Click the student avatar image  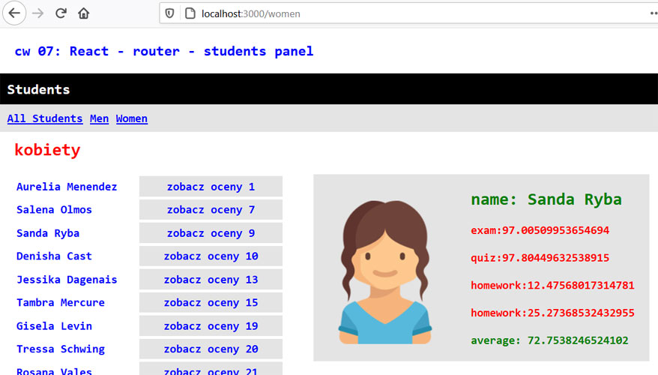385,271
